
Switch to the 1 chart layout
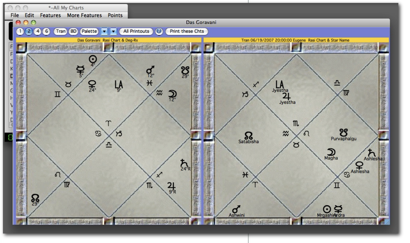[x=21, y=31]
